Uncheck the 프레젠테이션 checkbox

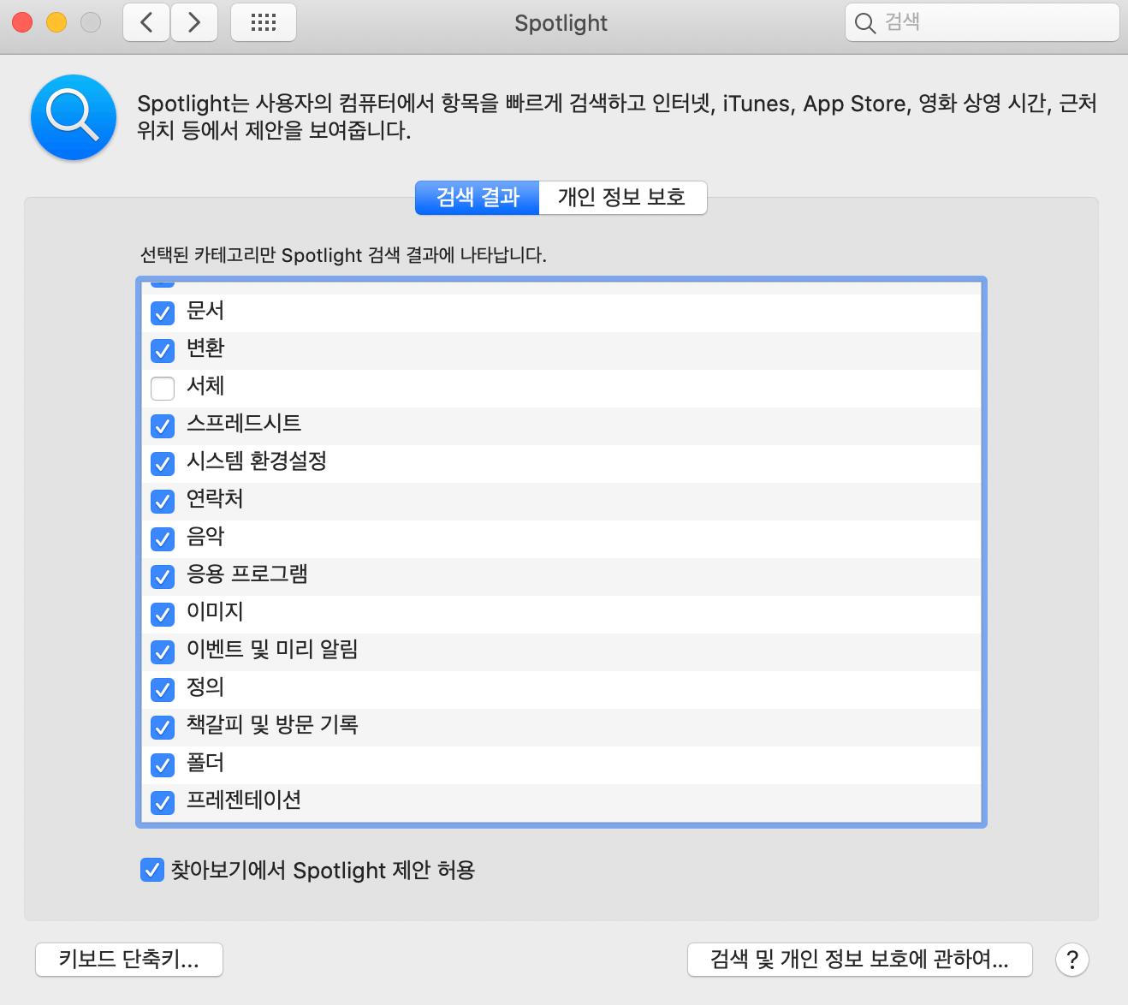(x=163, y=802)
